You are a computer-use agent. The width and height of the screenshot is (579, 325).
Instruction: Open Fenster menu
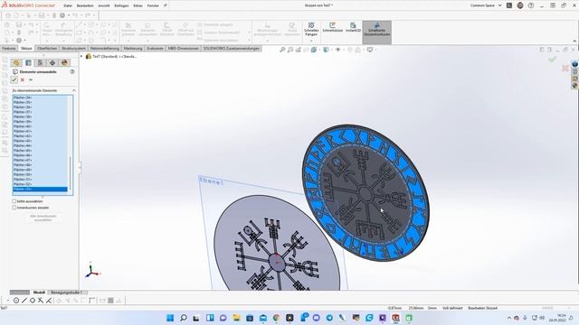coord(153,5)
